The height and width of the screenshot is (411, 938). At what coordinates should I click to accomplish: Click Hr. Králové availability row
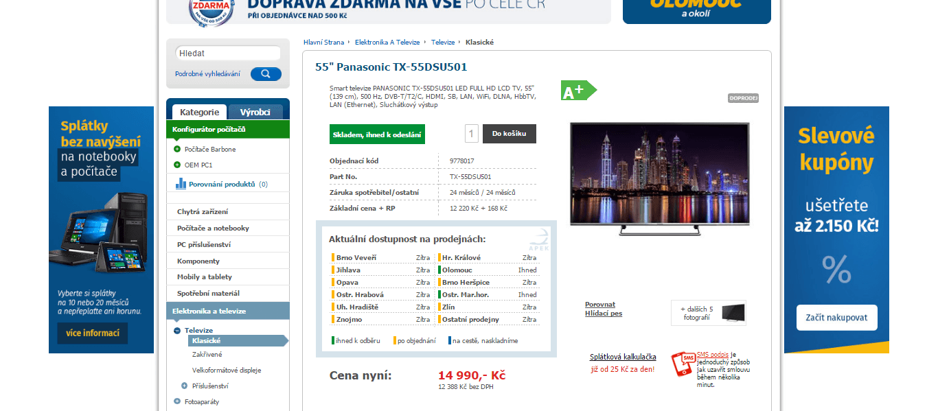[488, 258]
